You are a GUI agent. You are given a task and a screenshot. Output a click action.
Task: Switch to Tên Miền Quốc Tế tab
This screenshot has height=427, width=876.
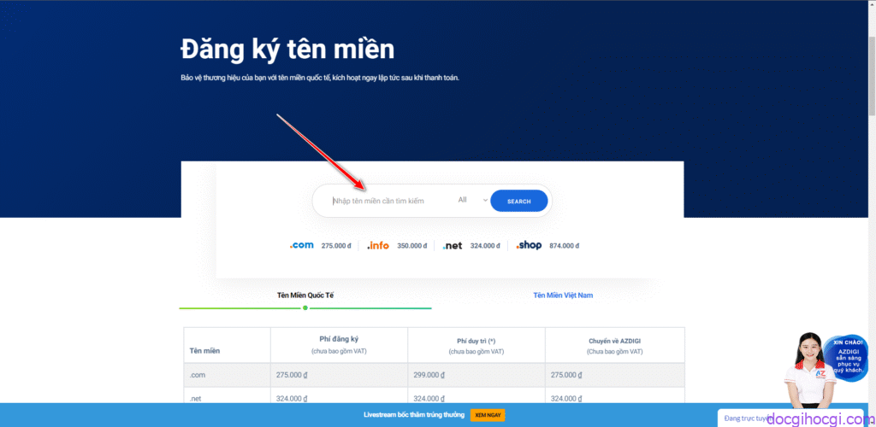[305, 295]
